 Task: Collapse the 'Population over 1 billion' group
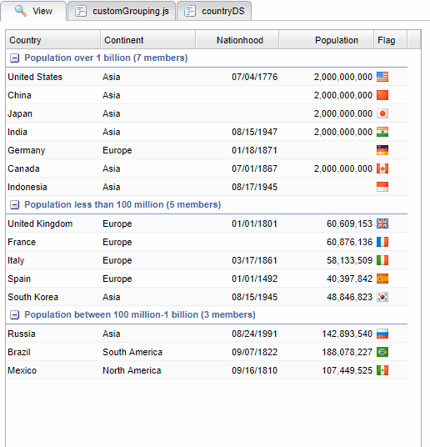pos(14,58)
